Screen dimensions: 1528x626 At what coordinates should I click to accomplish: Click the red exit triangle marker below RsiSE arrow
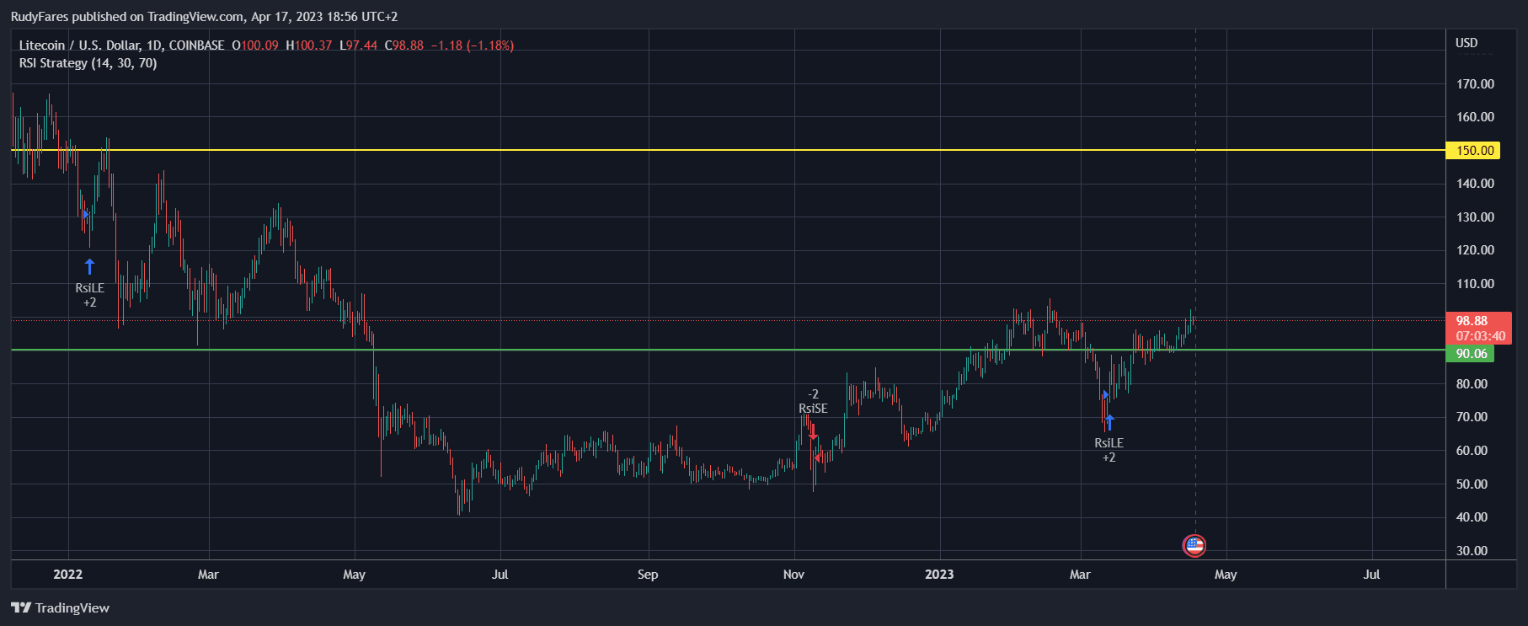[817, 457]
